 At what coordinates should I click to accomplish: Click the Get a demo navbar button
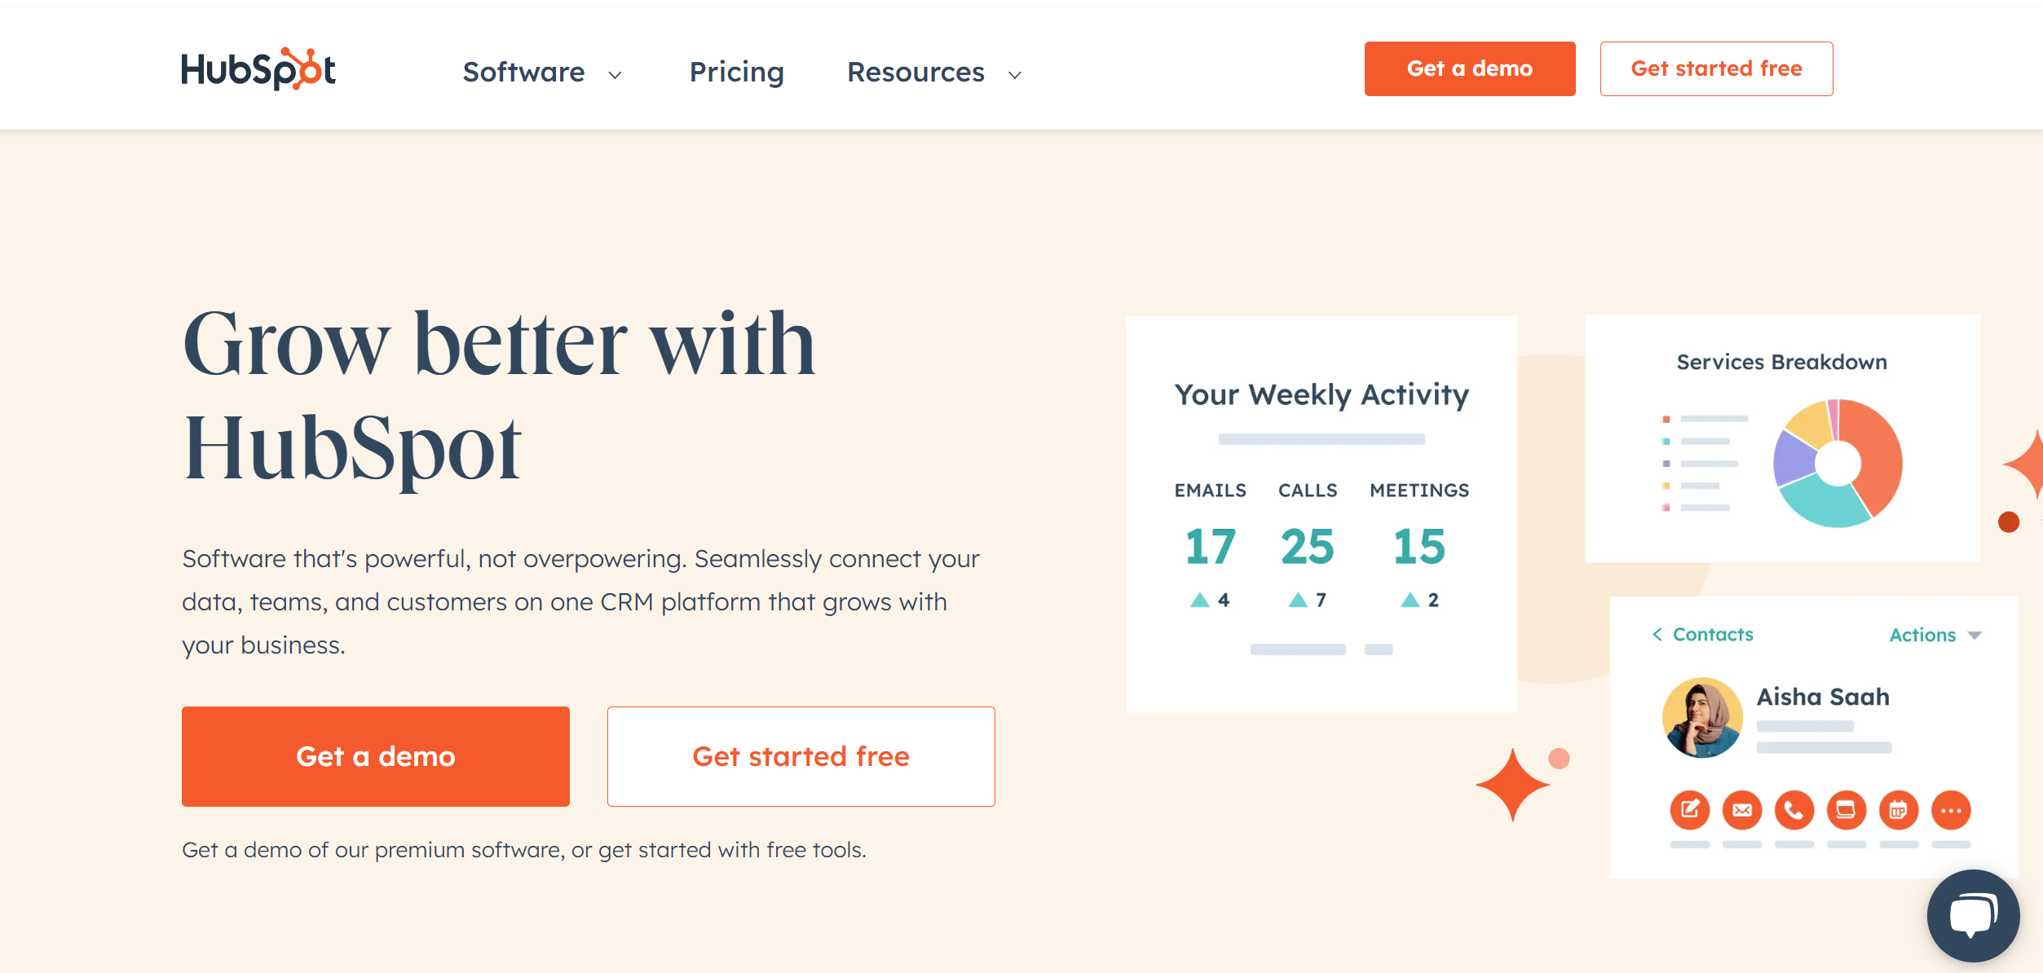click(1471, 68)
